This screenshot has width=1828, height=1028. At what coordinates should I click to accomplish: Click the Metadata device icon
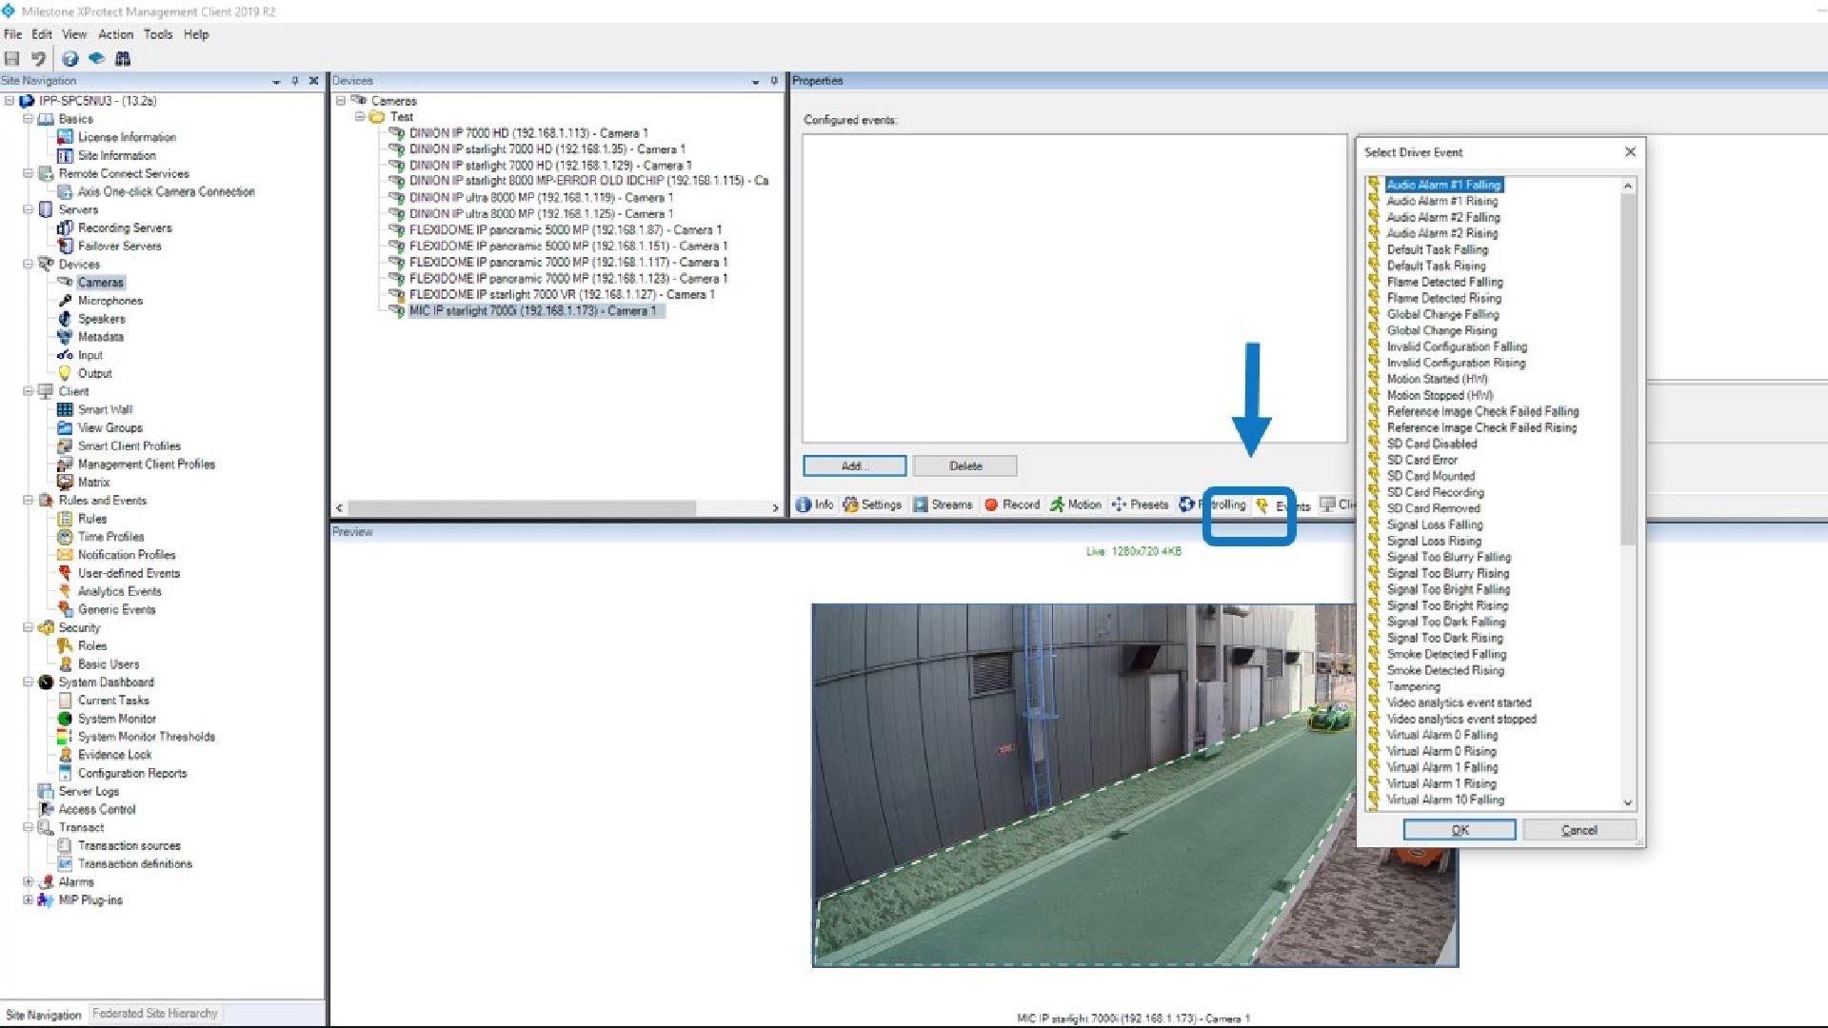[65, 337]
